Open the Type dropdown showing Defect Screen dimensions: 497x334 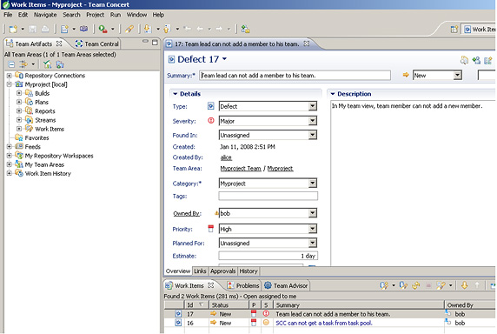[x=313, y=106]
